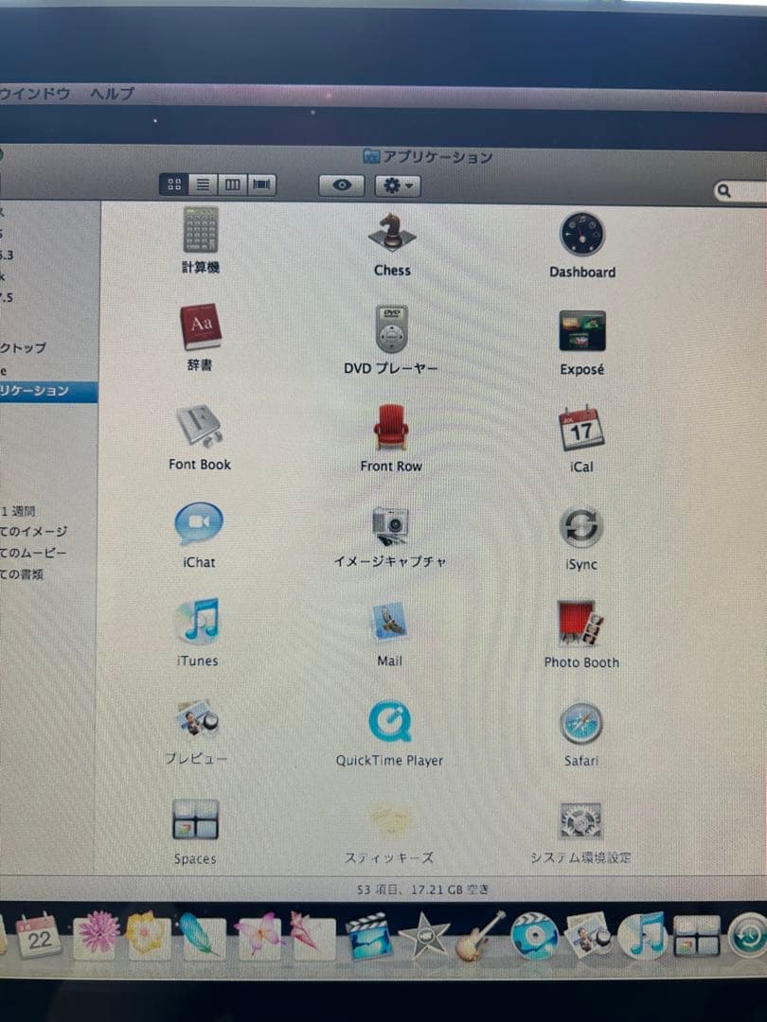767x1022 pixels.
Task: Select the デスクトップ sidebar item
Action: click(24, 348)
